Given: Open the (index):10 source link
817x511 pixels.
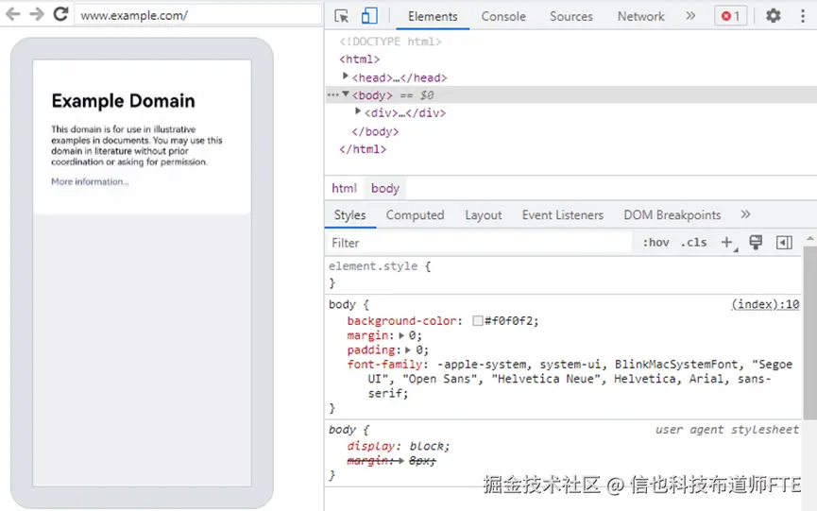Looking at the screenshot, I should (765, 304).
